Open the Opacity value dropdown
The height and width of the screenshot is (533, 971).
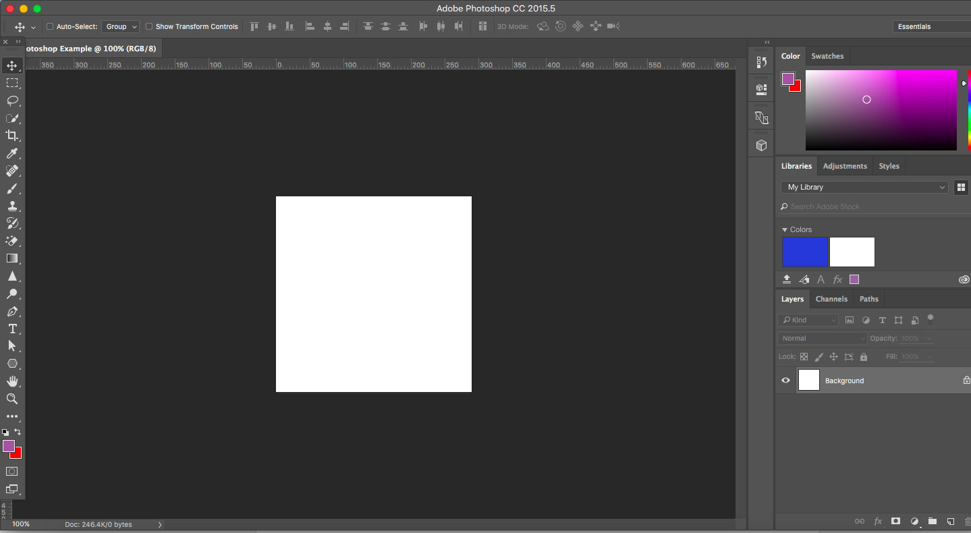click(x=929, y=339)
